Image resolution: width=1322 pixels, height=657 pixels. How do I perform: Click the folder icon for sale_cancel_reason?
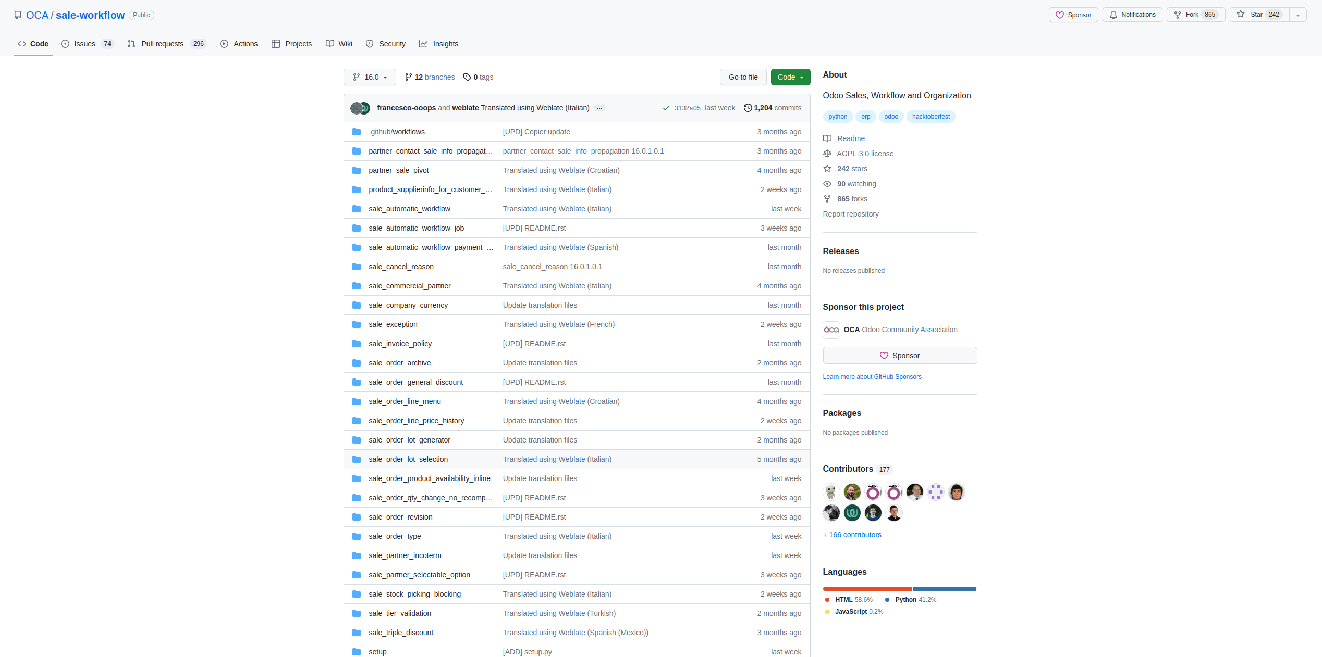357,267
